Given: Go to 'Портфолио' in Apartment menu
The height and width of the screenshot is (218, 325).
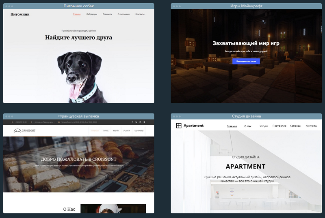Looking at the screenshot, I should 279,126.
